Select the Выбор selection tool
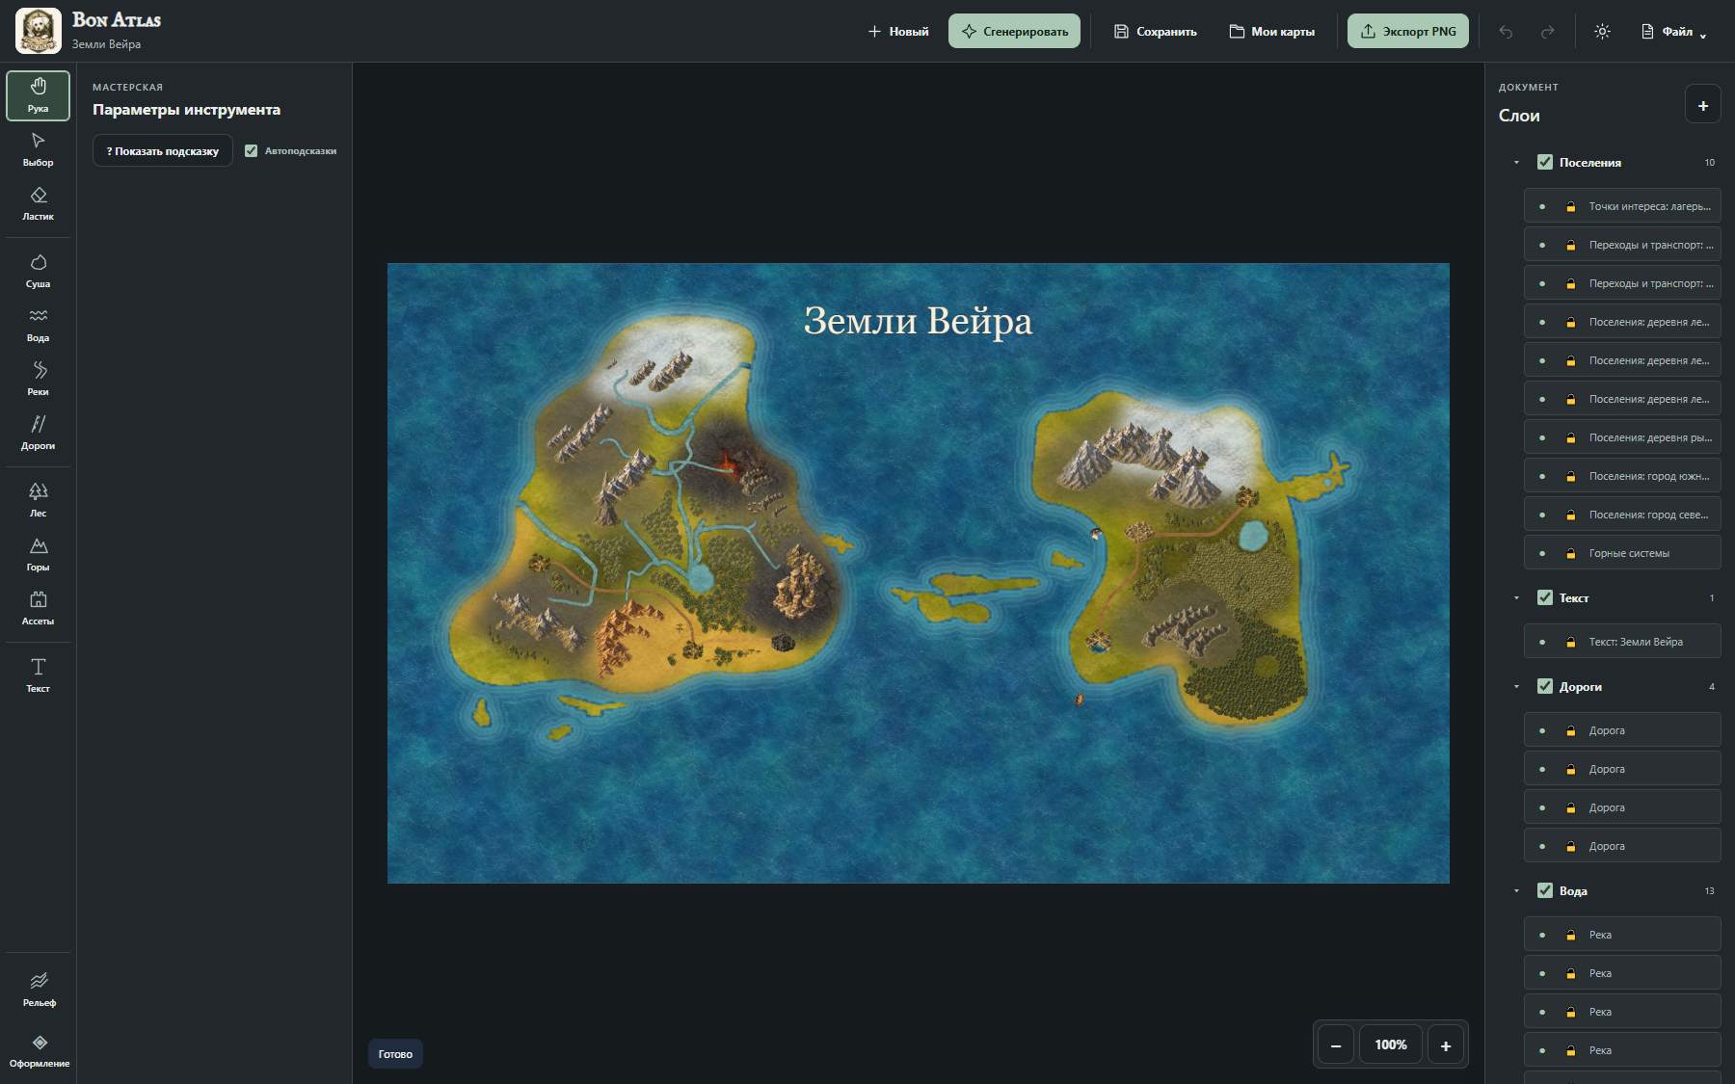This screenshot has height=1084, width=1735. tap(38, 149)
